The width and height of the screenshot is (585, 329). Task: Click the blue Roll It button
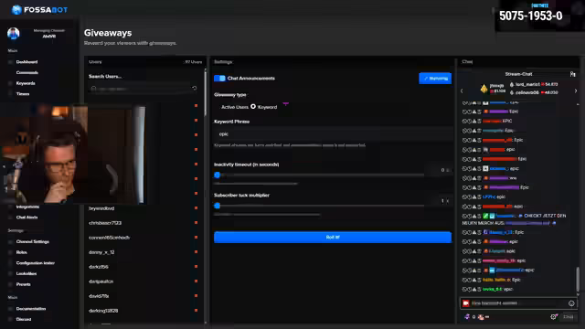333,238
